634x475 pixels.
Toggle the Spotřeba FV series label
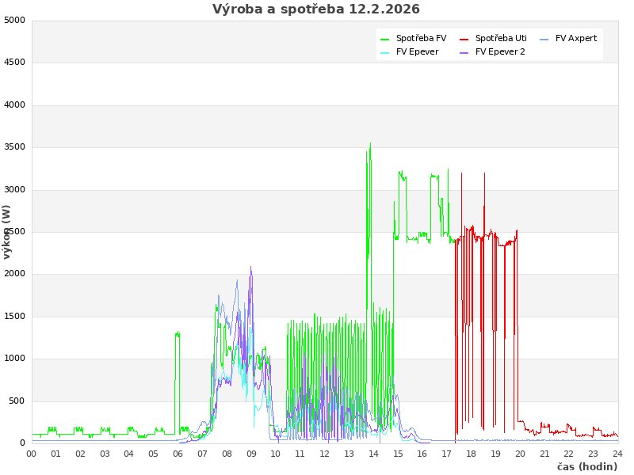(421, 38)
